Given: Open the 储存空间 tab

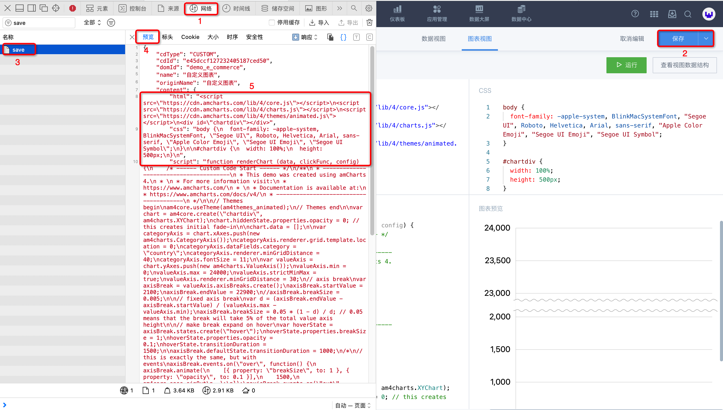Looking at the screenshot, I should click(277, 9).
